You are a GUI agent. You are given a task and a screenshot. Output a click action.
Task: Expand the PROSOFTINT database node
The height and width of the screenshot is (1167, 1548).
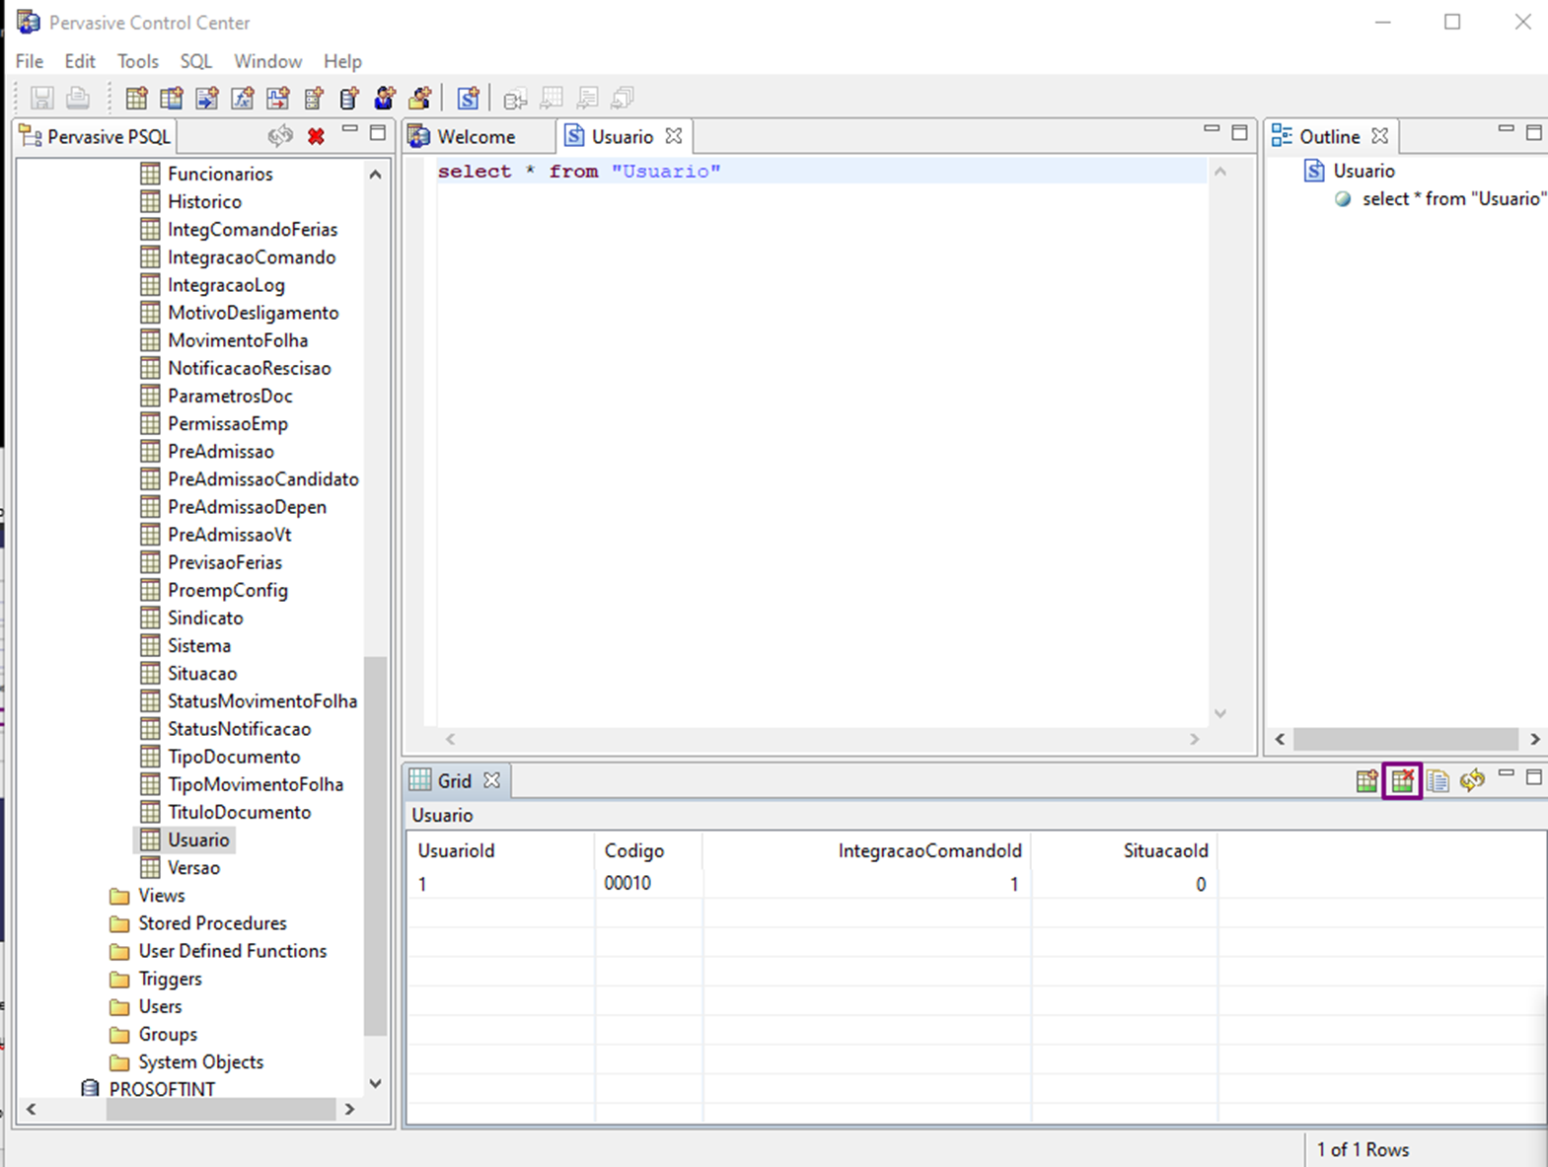click(x=162, y=1089)
